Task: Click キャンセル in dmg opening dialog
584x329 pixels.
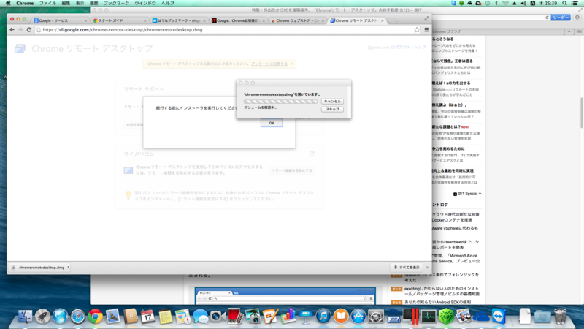Action: [332, 102]
